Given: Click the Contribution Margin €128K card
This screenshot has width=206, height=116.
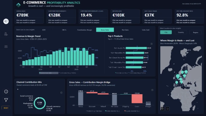Looking at the screenshot, I should (61, 17).
